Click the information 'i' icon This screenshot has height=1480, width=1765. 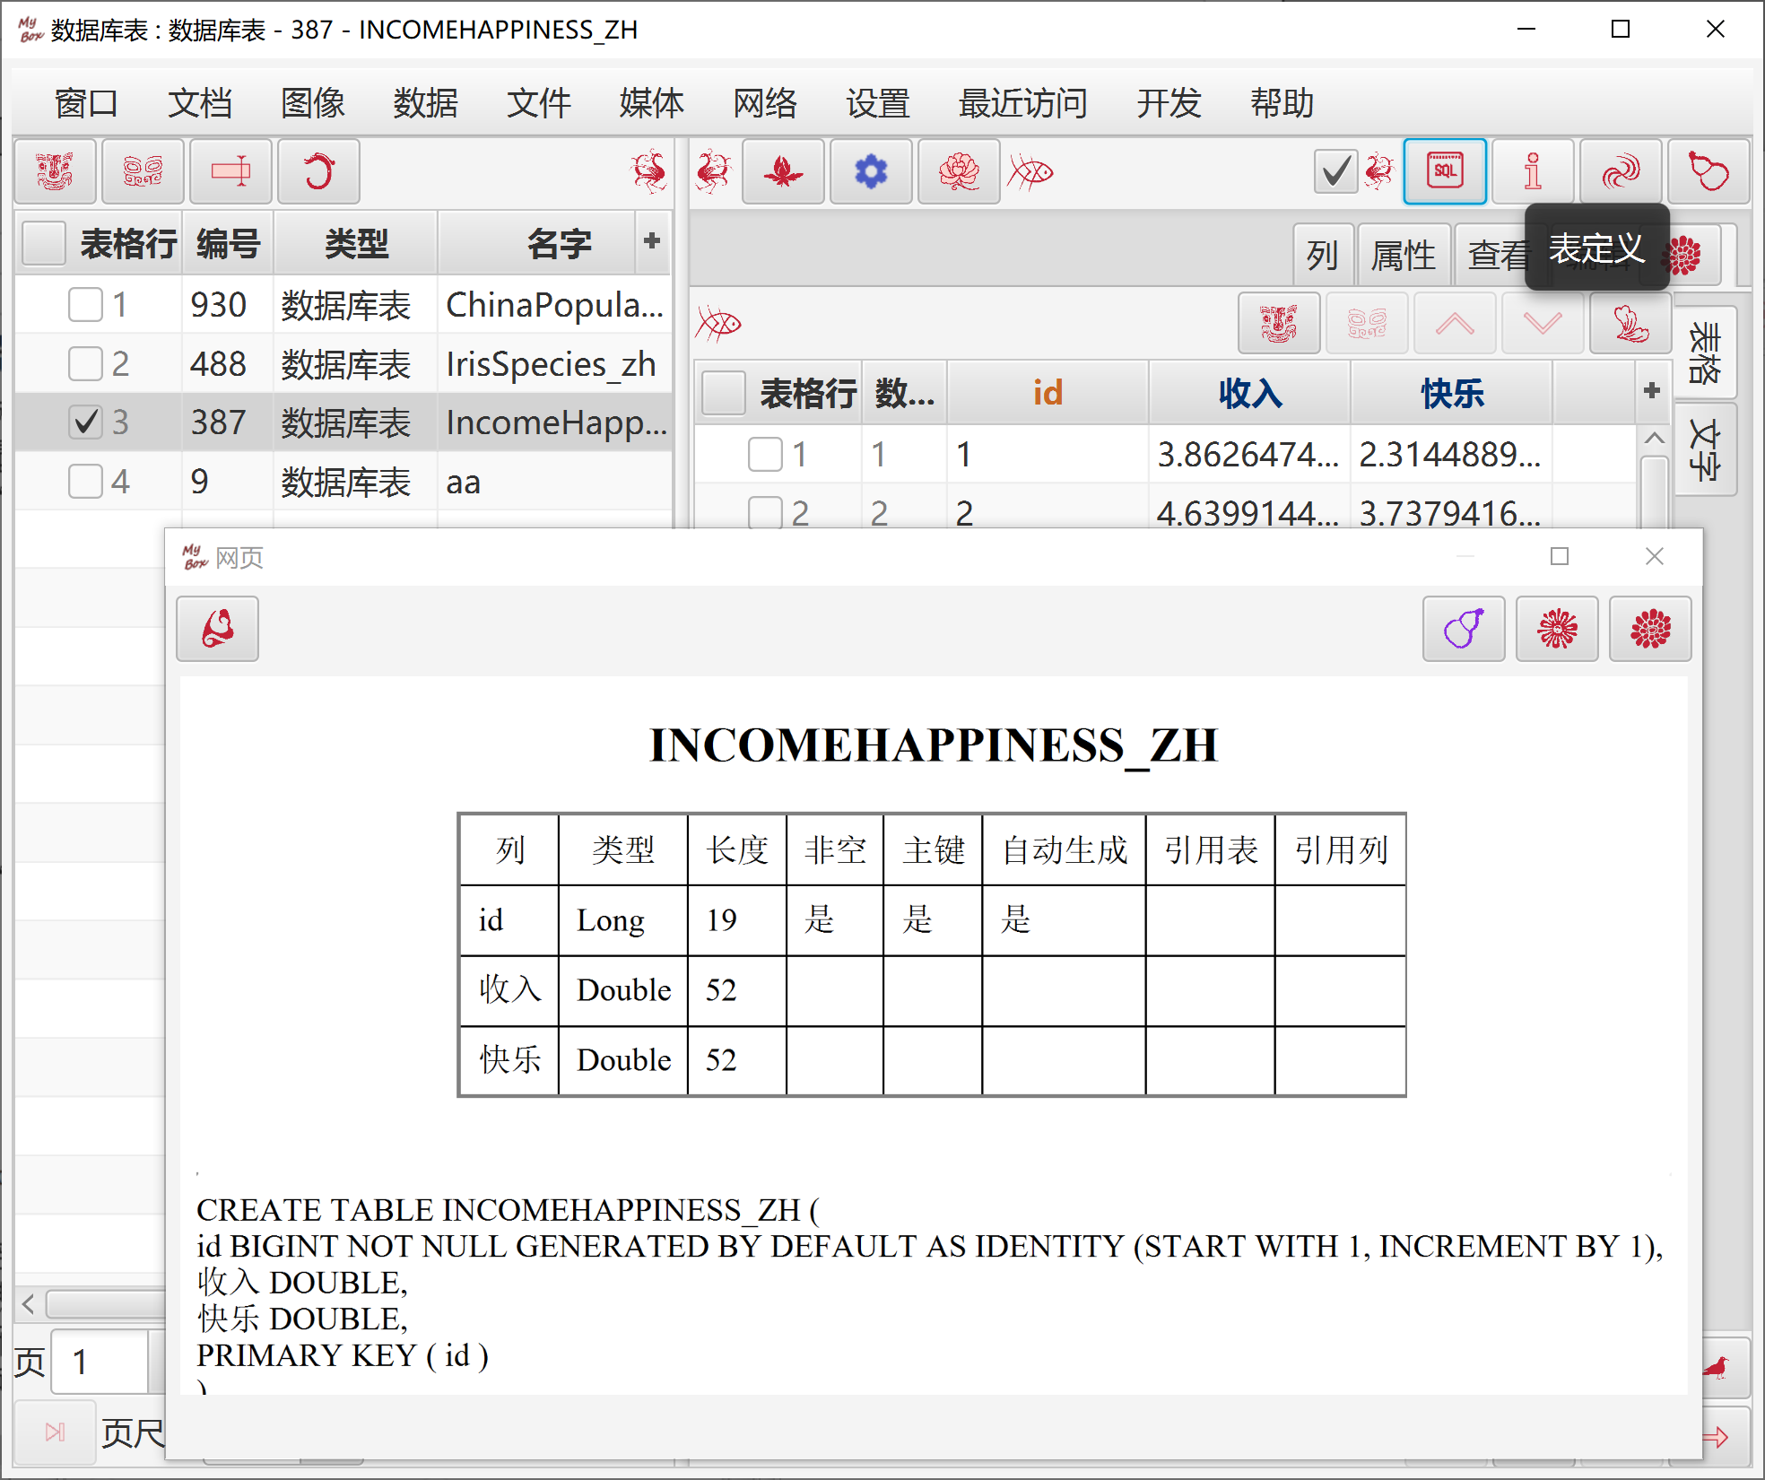pos(1532,171)
